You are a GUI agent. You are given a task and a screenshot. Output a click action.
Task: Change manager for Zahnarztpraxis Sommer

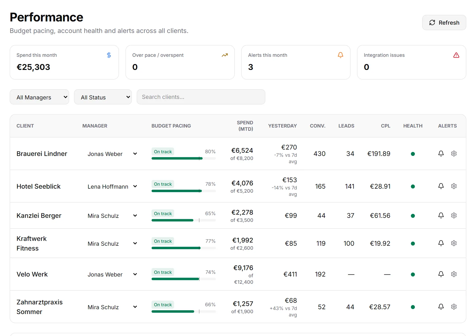coord(112,307)
